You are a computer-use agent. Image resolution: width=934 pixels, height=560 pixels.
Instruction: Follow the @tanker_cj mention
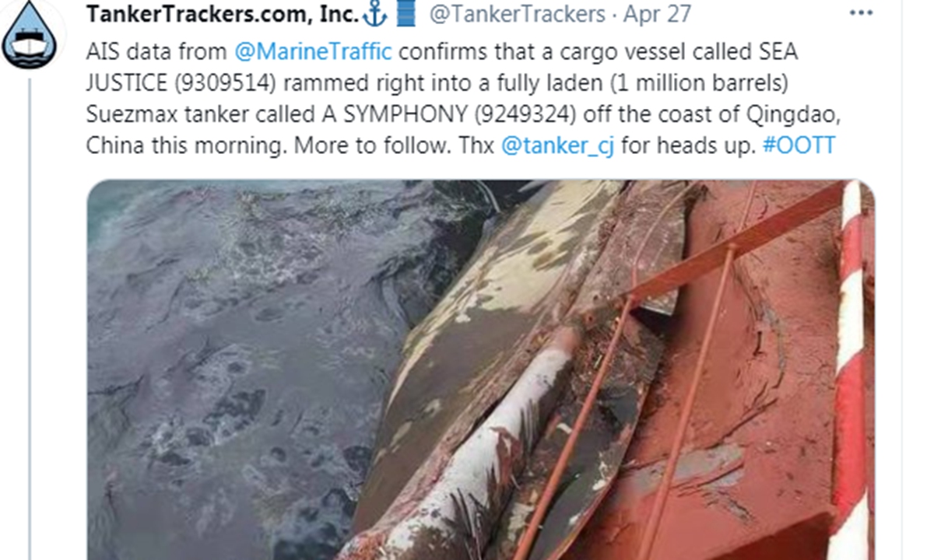click(x=557, y=146)
